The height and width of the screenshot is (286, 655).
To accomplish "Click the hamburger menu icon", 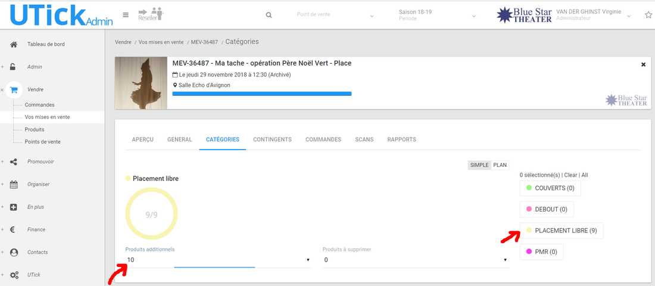I will point(126,15).
